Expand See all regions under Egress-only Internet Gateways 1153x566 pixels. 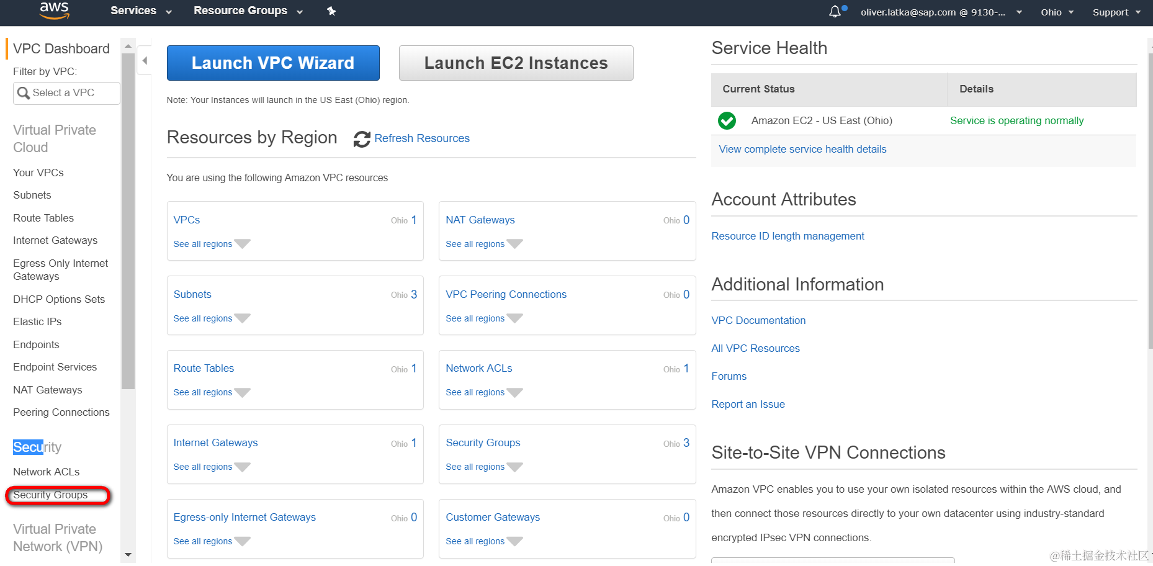tap(212, 541)
